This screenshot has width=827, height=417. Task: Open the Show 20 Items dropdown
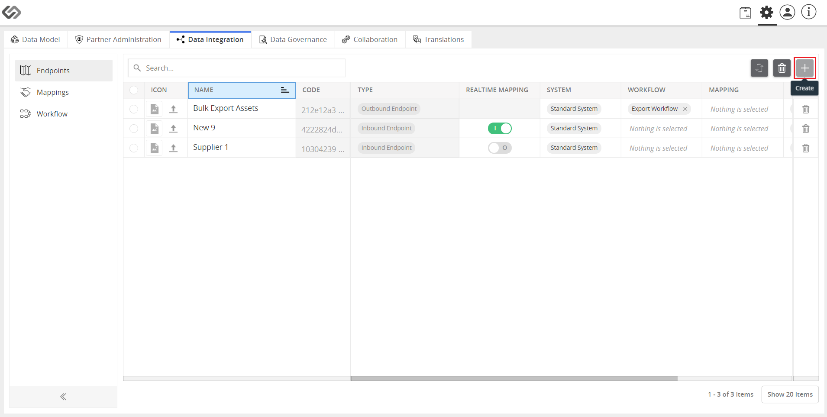point(790,394)
